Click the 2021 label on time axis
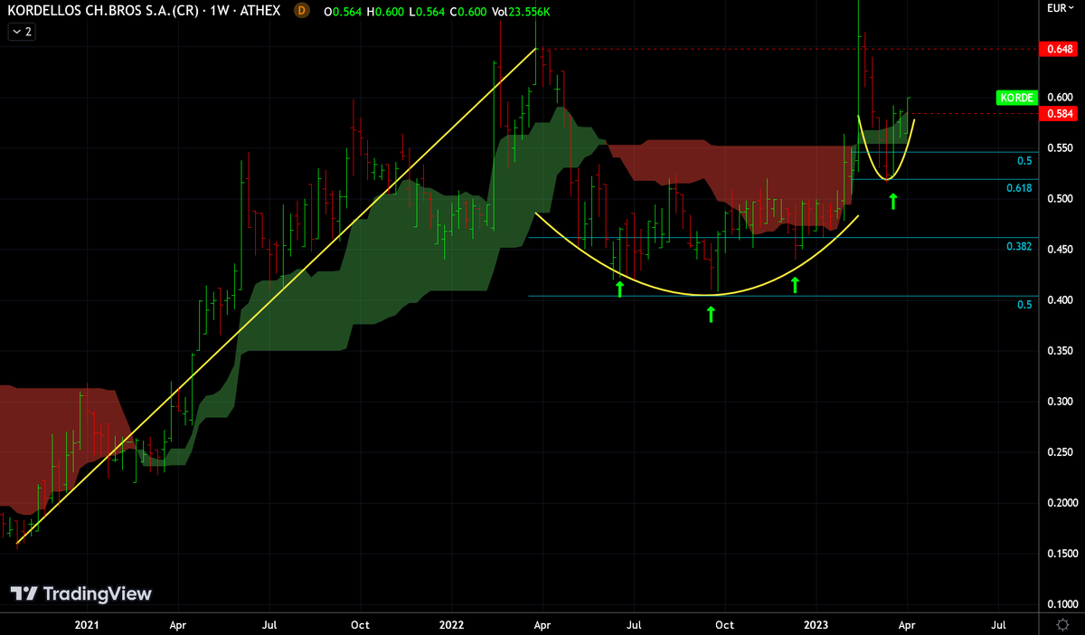Image resolution: width=1085 pixels, height=635 pixels. tap(87, 624)
